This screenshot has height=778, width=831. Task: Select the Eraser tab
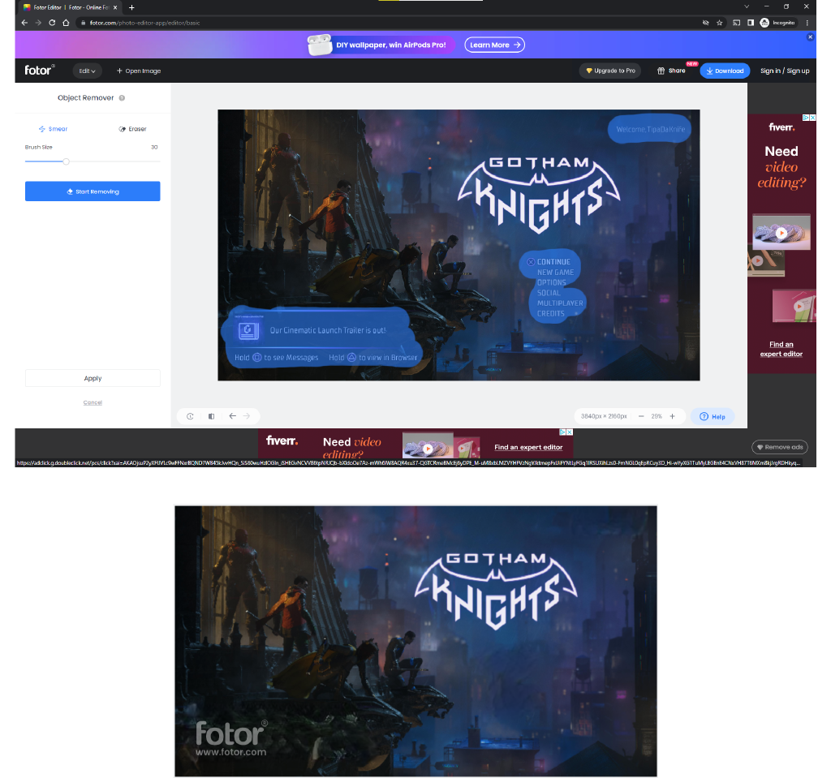[x=132, y=129]
